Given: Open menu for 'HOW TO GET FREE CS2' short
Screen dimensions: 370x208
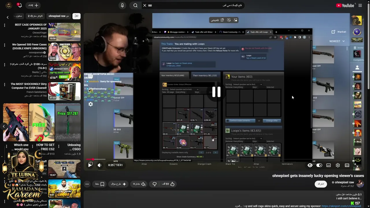Looking at the screenshot, I should [32, 146].
